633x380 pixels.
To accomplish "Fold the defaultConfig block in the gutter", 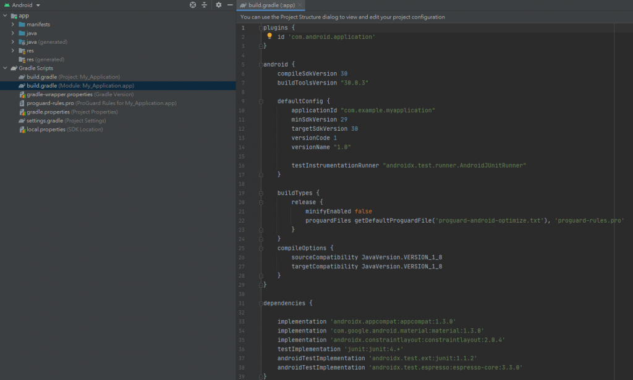I will pyautogui.click(x=261, y=101).
